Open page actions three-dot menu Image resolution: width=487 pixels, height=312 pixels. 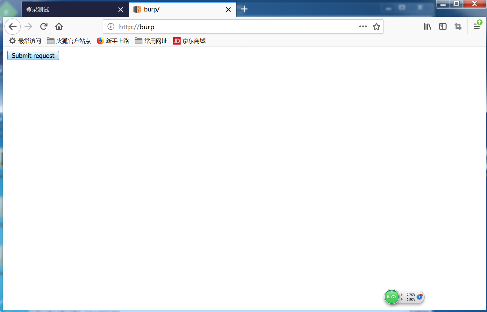tap(363, 27)
